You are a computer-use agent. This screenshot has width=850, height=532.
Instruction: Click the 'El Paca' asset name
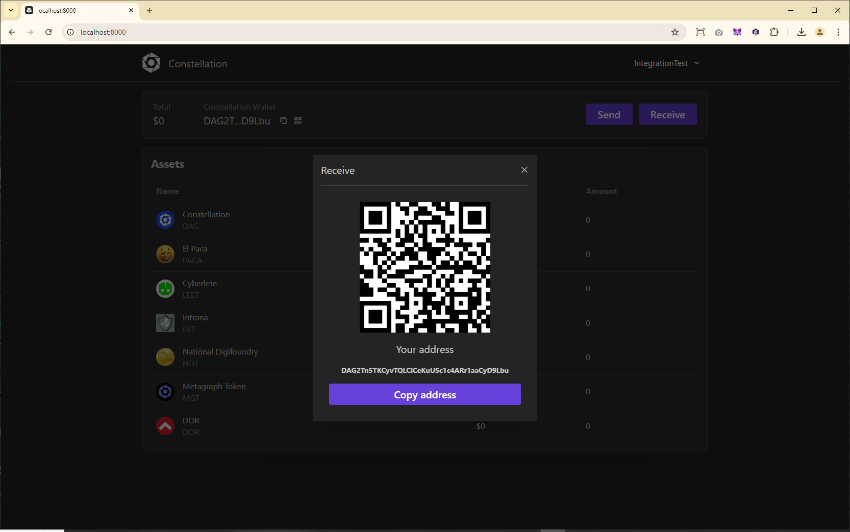point(195,248)
